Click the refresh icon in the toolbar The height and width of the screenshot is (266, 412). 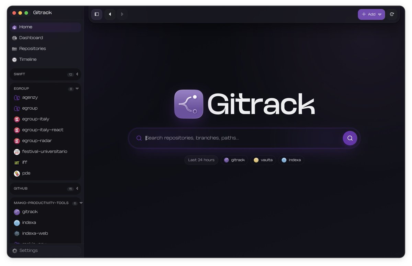click(x=392, y=14)
